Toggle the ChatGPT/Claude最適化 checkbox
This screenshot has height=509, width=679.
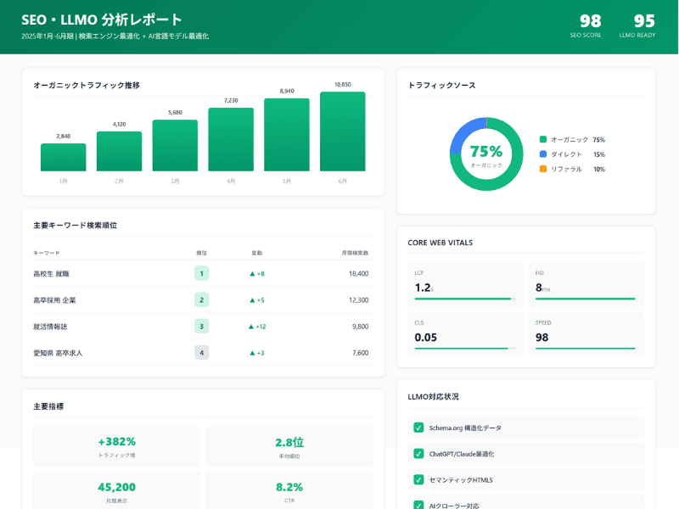tap(418, 454)
